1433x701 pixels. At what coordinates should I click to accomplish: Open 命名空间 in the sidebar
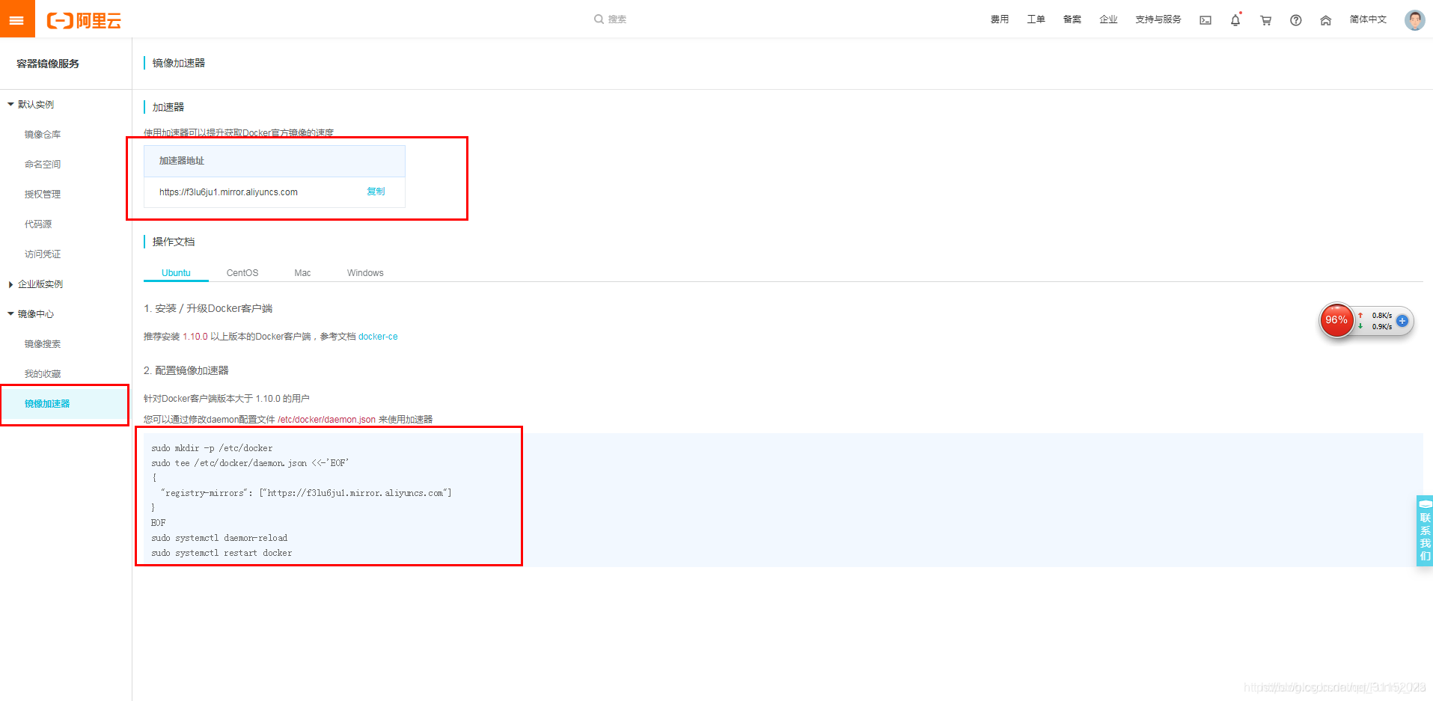click(x=43, y=165)
